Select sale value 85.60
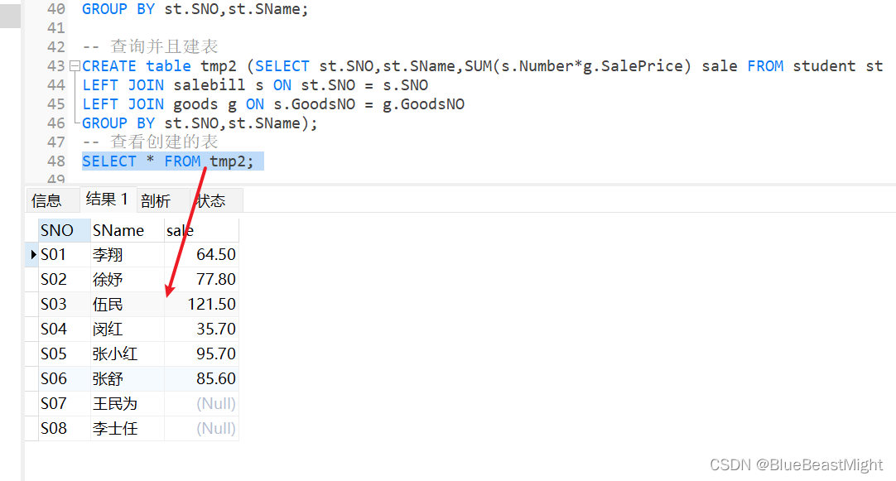The height and width of the screenshot is (481, 896). (x=201, y=378)
